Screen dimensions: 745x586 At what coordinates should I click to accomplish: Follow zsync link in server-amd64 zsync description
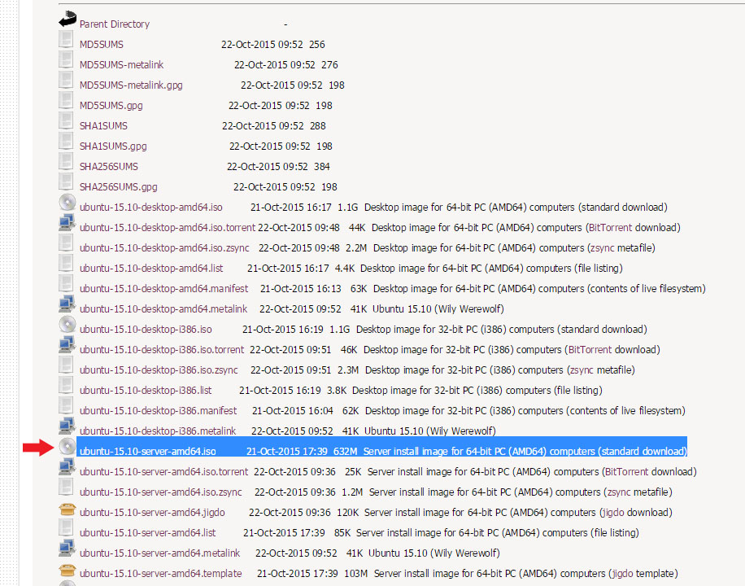pyautogui.click(x=620, y=492)
